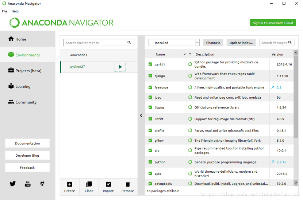Click the scrollbar up arrow
Viewport: 303px width, 200px height.
coord(296,52)
